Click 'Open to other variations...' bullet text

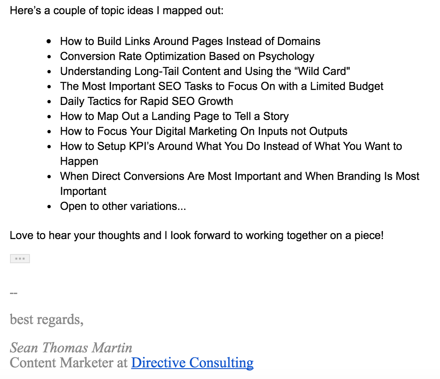tap(123, 206)
